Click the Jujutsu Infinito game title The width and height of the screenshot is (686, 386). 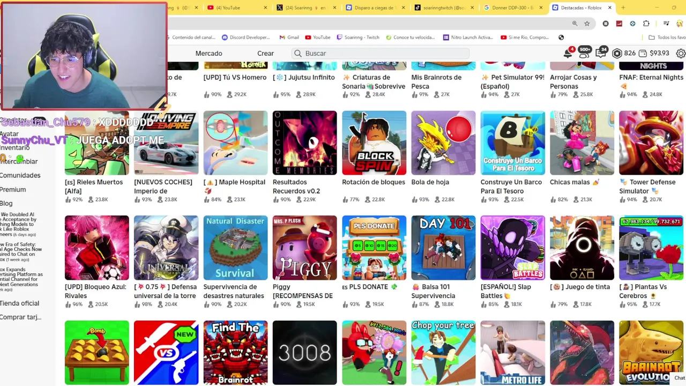(x=304, y=77)
